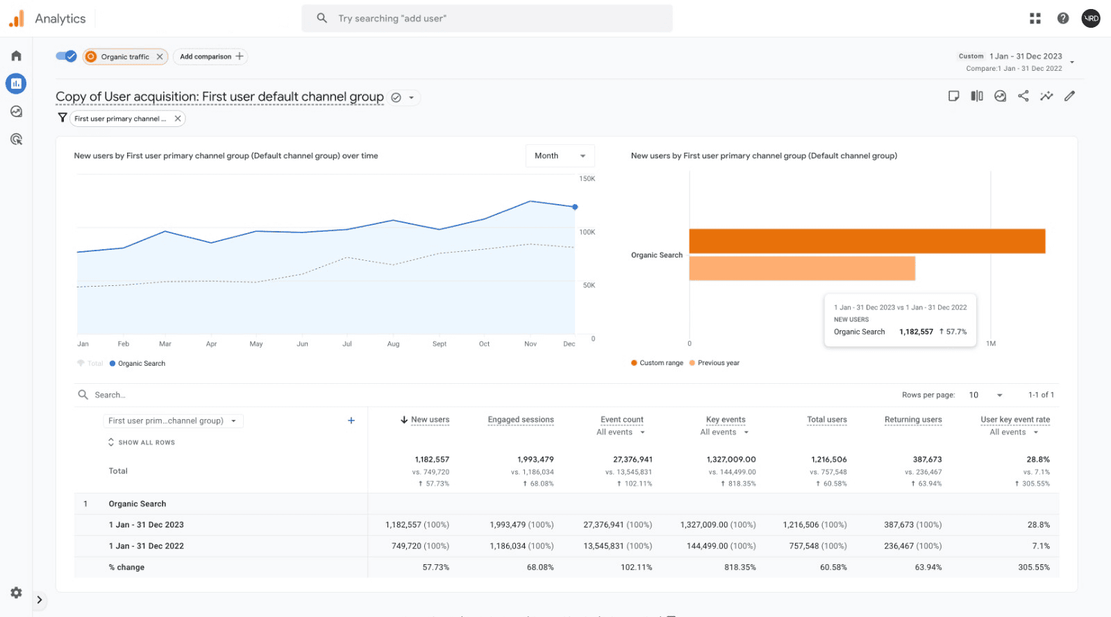Image resolution: width=1111 pixels, height=617 pixels.
Task: Toggle the comparison switch off
Action: (66, 56)
